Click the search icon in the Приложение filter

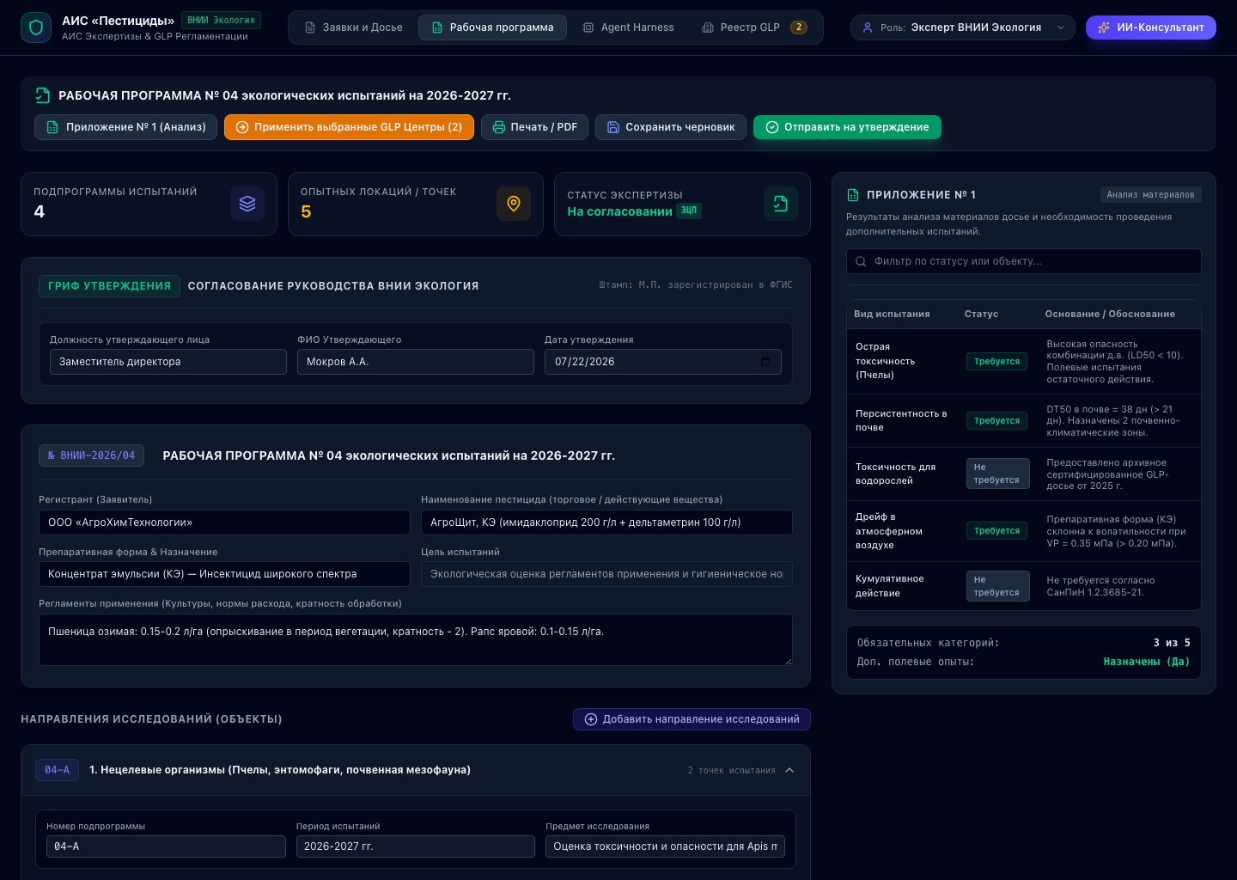(x=861, y=261)
